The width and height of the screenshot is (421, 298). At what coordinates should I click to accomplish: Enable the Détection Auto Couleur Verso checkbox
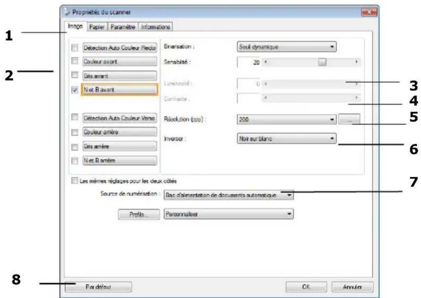[x=75, y=117]
